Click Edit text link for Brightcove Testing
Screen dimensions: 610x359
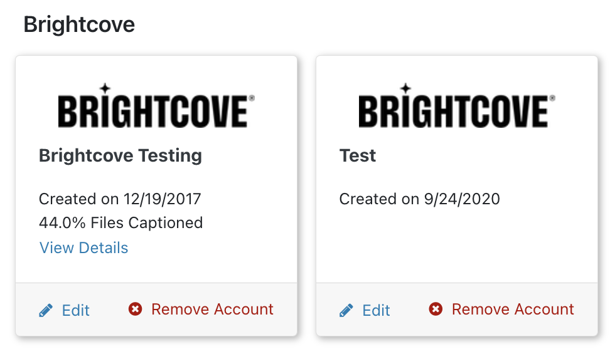coord(76,310)
